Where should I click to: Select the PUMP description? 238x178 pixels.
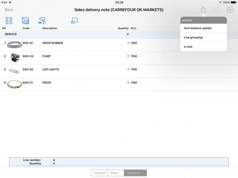click(x=47, y=56)
